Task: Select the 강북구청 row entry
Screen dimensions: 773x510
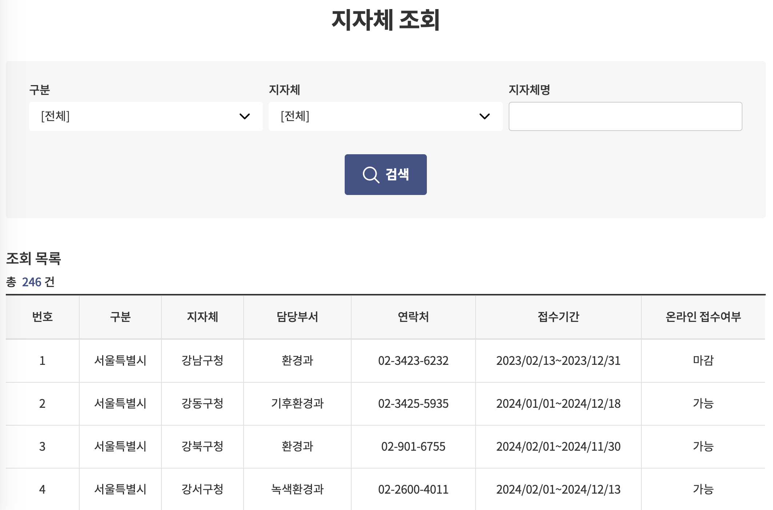Action: (202, 446)
